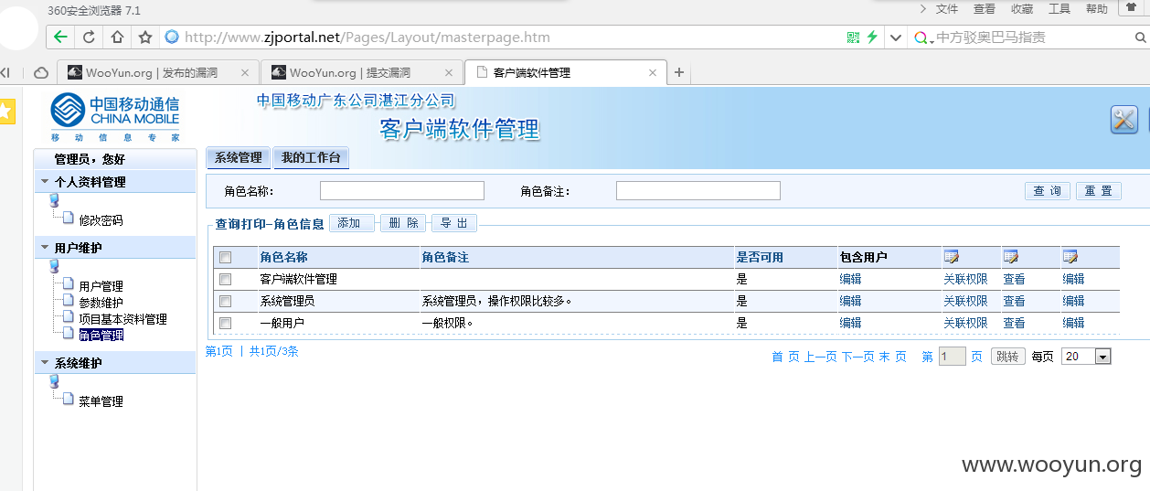
Task: Click 包含用户 编辑 link for 客户端软件管理
Action: point(850,279)
